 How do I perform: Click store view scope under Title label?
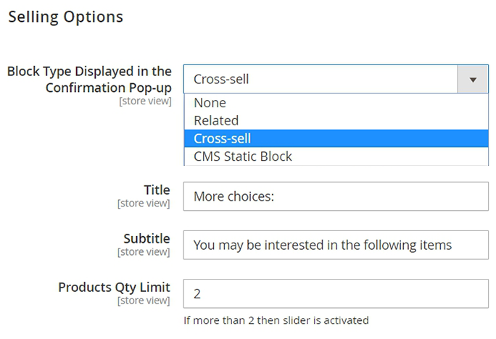point(144,204)
